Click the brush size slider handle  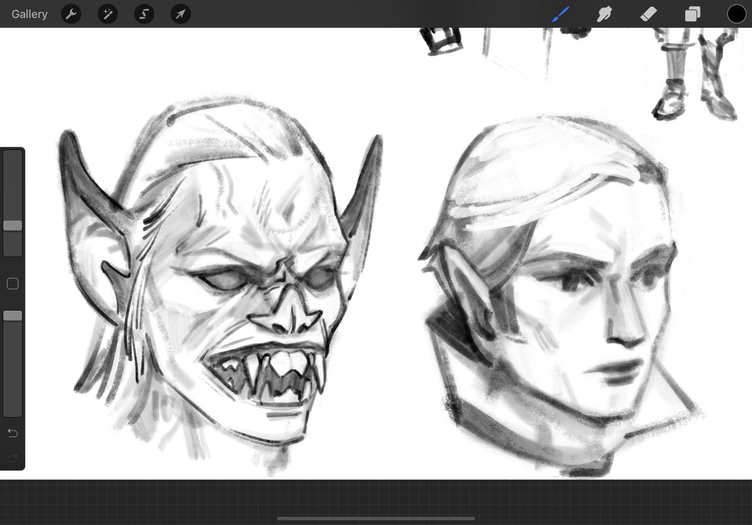[x=13, y=226]
